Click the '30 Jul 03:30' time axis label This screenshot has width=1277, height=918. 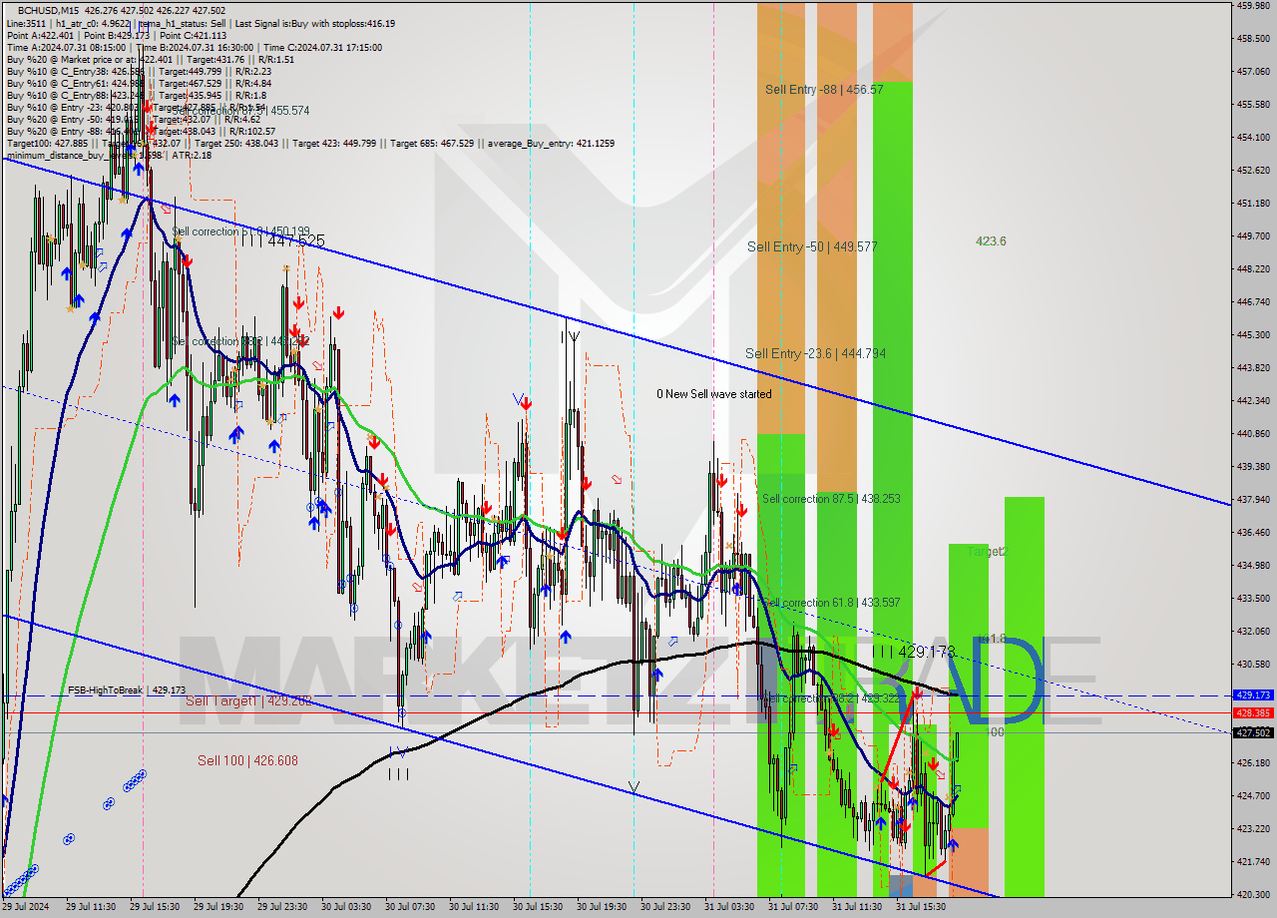click(x=345, y=907)
